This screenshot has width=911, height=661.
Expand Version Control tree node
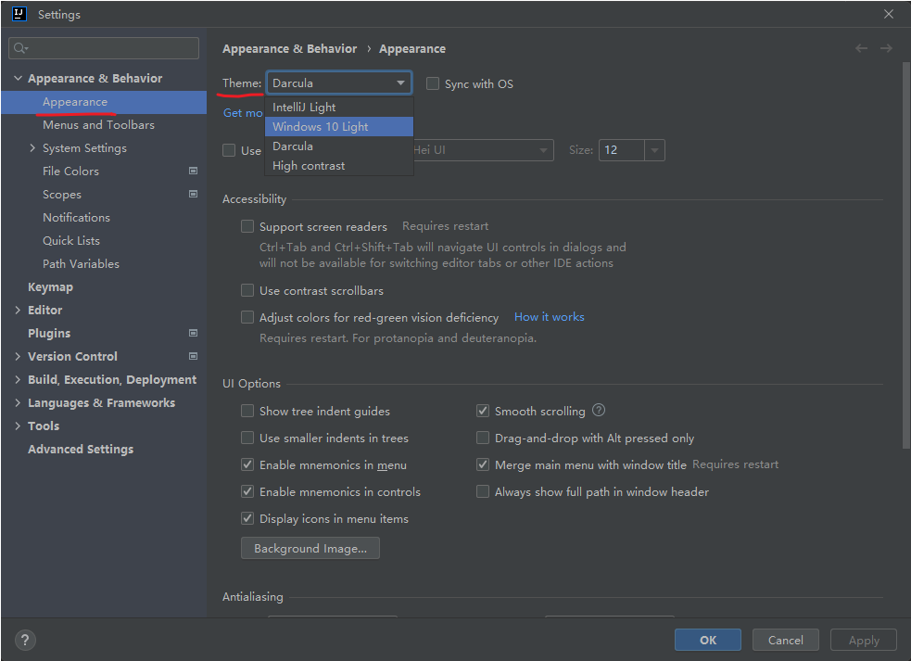pos(18,356)
